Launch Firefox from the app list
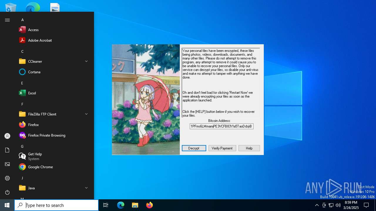Image resolution: width=376 pixels, height=211 pixels. [54, 125]
